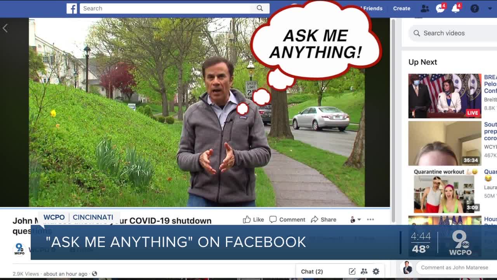
Task: Click the 2.9K Views text
Action: coord(26,274)
